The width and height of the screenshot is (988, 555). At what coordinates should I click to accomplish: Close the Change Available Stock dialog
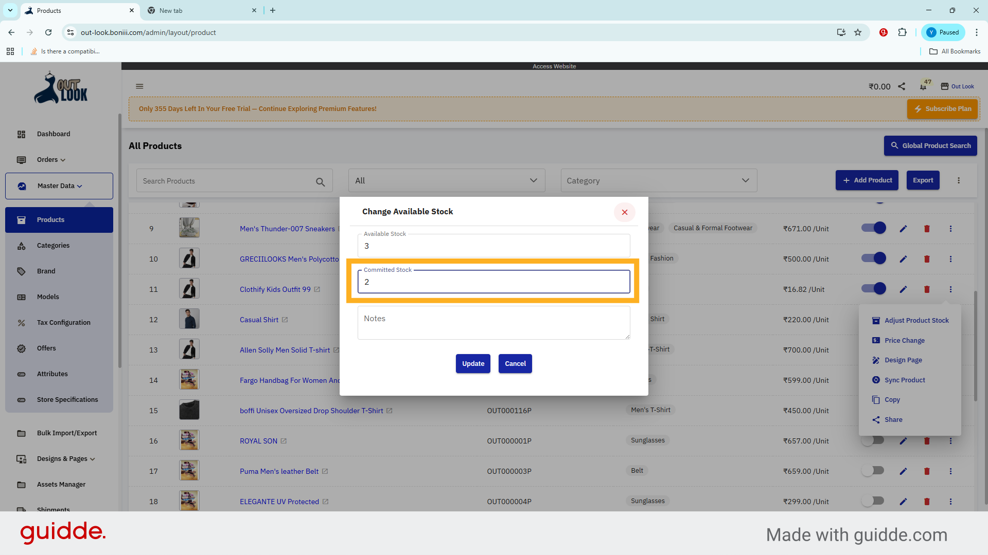coord(624,212)
